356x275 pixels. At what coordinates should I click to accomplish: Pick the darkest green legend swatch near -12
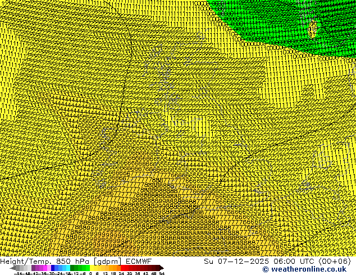click(72, 268)
